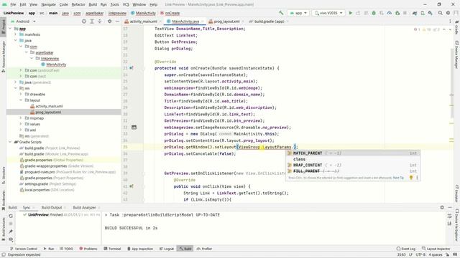The width and height of the screenshot is (460, 258).
Task: Open the Terminal tool window
Action: pyautogui.click(x=112, y=249)
